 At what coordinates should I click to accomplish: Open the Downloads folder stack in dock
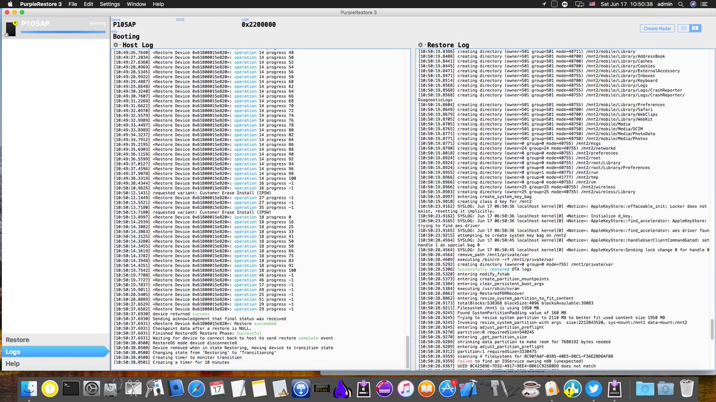click(x=644, y=388)
